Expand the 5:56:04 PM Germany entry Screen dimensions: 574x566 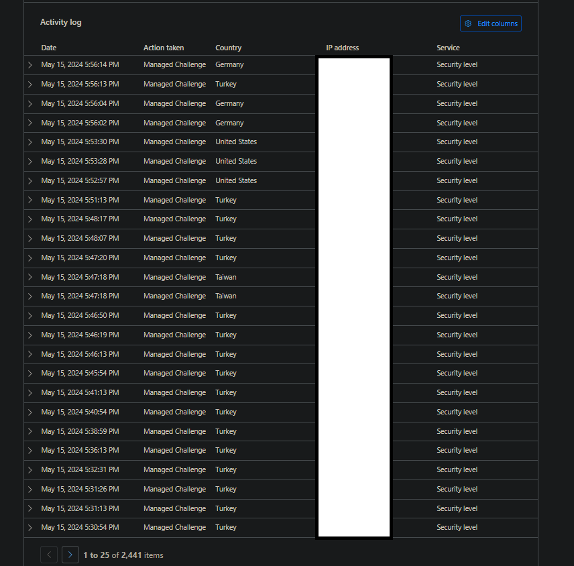pyautogui.click(x=30, y=103)
